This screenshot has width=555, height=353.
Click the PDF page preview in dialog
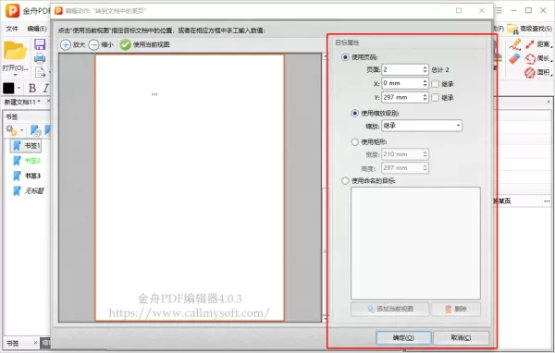click(x=190, y=188)
